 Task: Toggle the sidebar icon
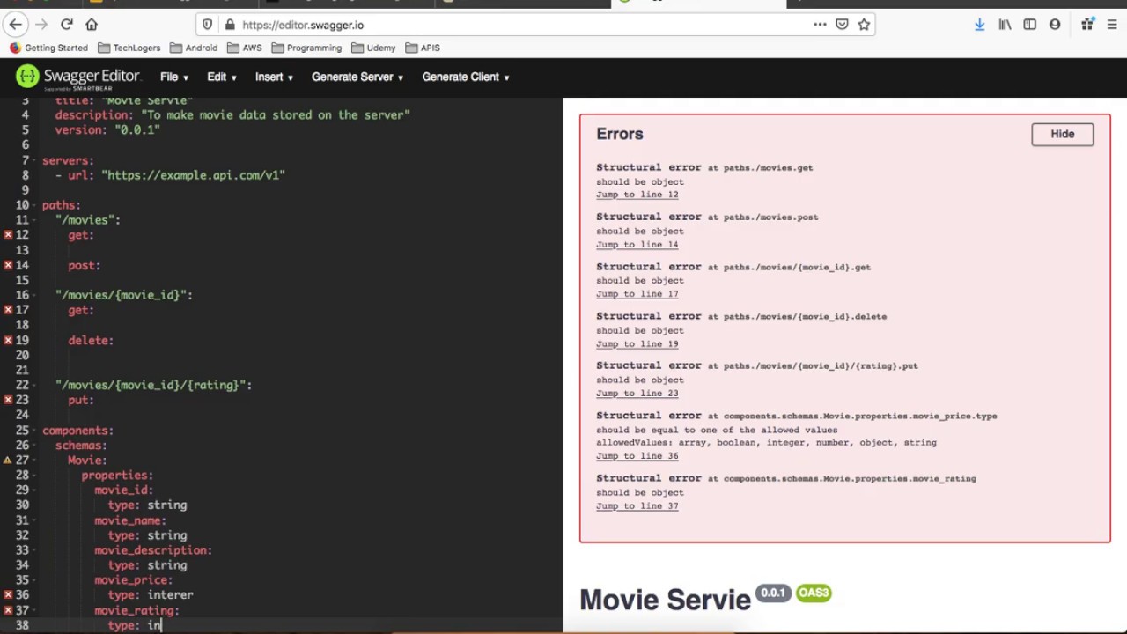[1029, 25]
